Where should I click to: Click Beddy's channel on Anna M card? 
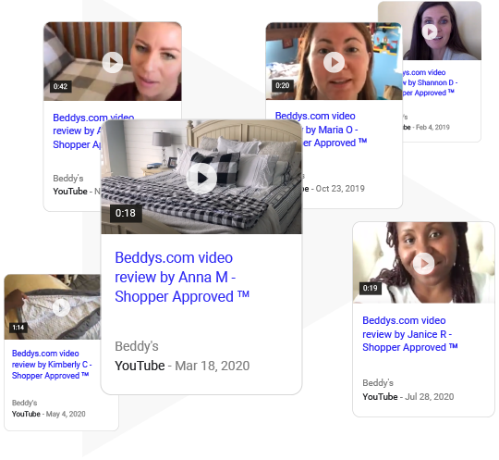(x=137, y=346)
